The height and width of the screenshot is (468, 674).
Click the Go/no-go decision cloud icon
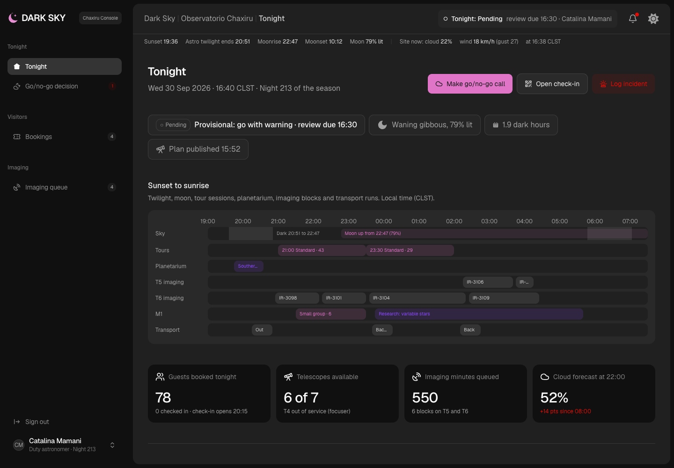point(17,86)
